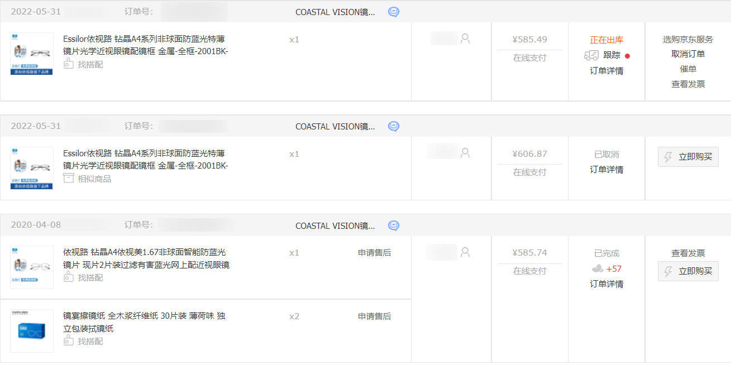The image size is (731, 365).
Task: Click recipient person icon in the ¥585.49 order
Action: point(465,39)
